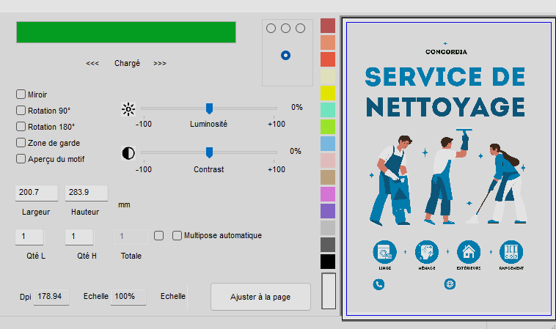The image size is (556, 329).
Task: Click the brightness sun icon
Action: click(x=128, y=110)
